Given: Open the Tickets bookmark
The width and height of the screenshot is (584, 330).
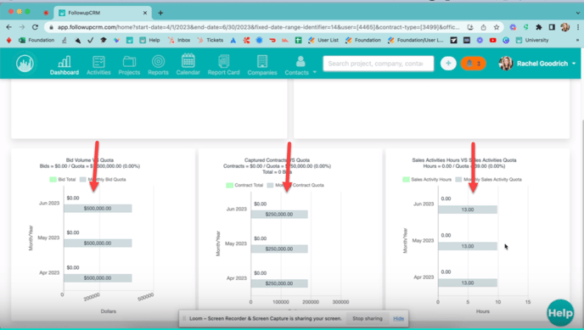Looking at the screenshot, I should 211,40.
